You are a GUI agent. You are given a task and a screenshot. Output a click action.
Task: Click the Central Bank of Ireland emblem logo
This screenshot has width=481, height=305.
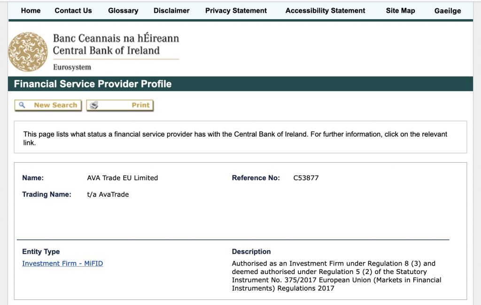tap(28, 52)
